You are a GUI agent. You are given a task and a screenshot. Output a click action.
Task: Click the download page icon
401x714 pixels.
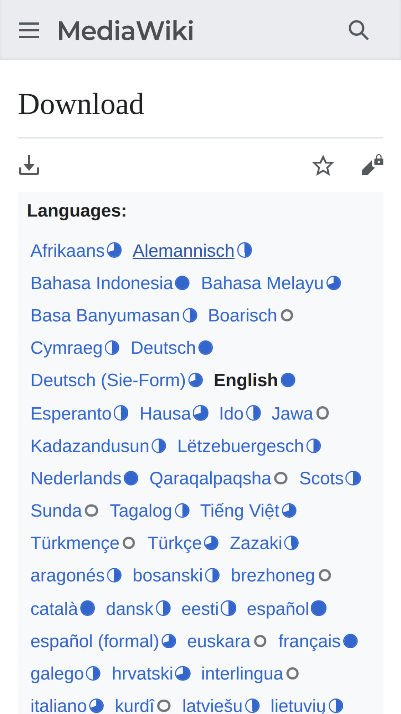click(x=29, y=165)
